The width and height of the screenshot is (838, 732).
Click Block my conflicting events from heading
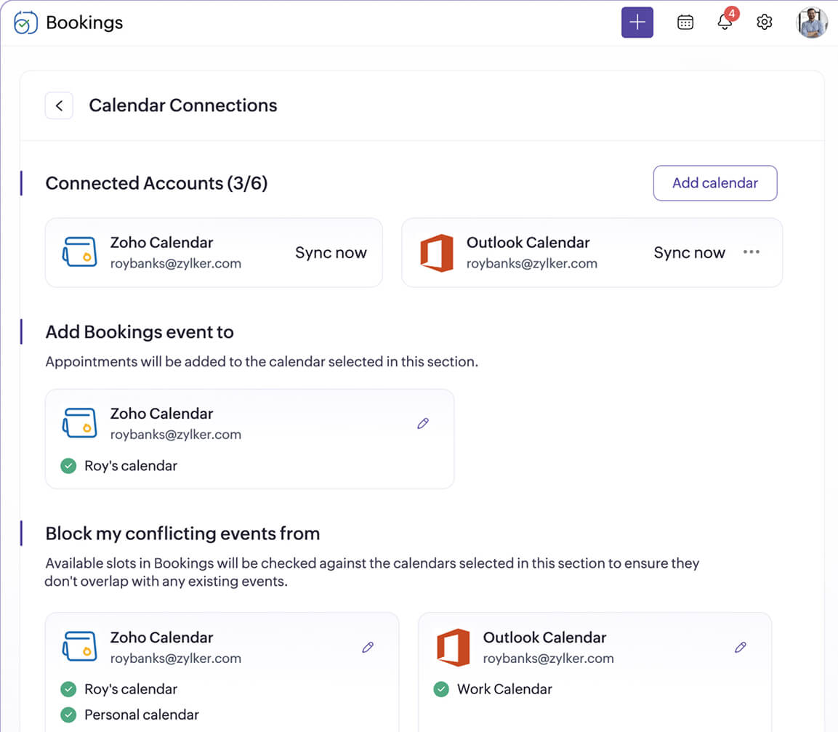[182, 534]
